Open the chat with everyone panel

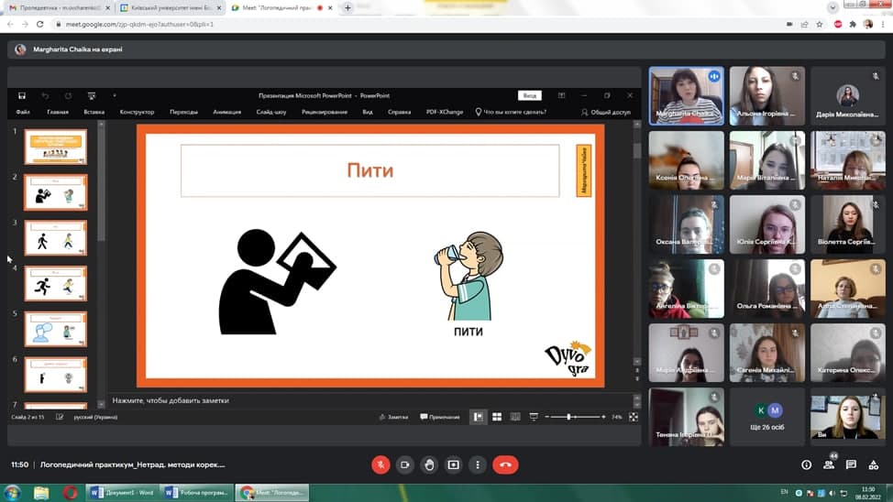click(x=851, y=464)
